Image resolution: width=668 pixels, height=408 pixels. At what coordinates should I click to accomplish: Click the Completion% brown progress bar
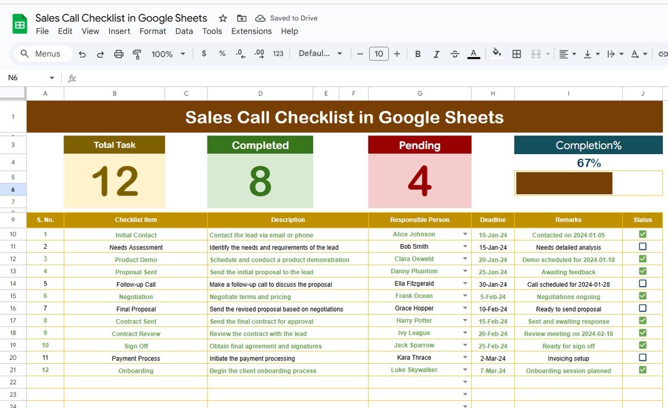(x=564, y=183)
